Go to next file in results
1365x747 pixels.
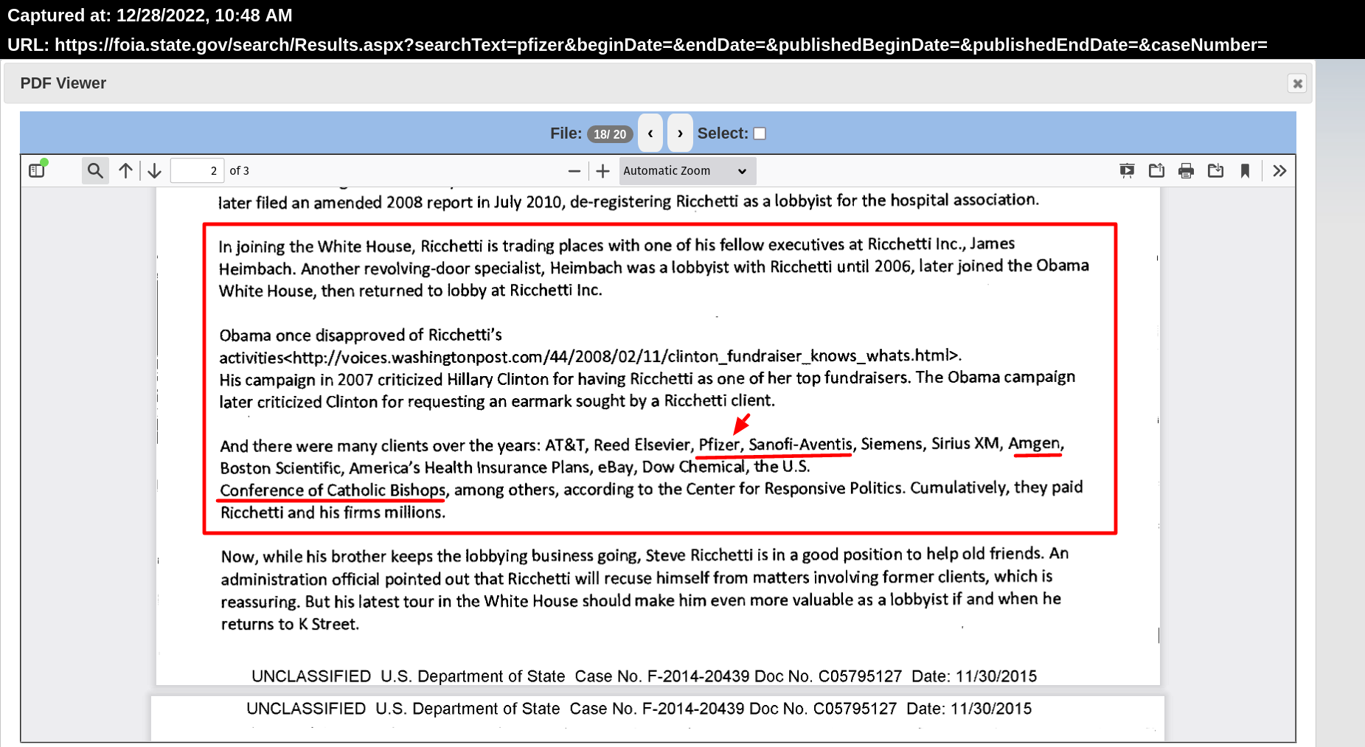(x=680, y=133)
